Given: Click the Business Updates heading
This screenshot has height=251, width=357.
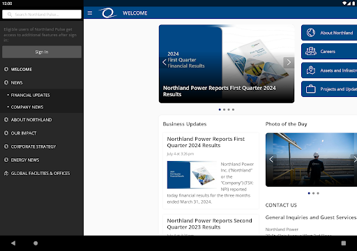Looking at the screenshot, I should click(x=185, y=124).
